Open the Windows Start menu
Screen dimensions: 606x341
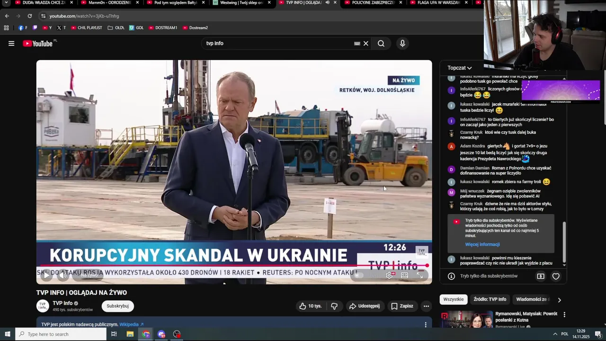[8, 334]
